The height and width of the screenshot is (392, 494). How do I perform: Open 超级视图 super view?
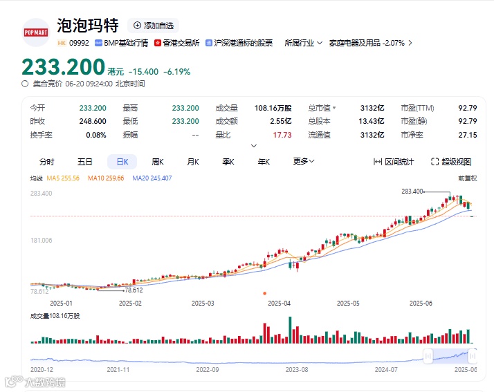tap(451, 162)
